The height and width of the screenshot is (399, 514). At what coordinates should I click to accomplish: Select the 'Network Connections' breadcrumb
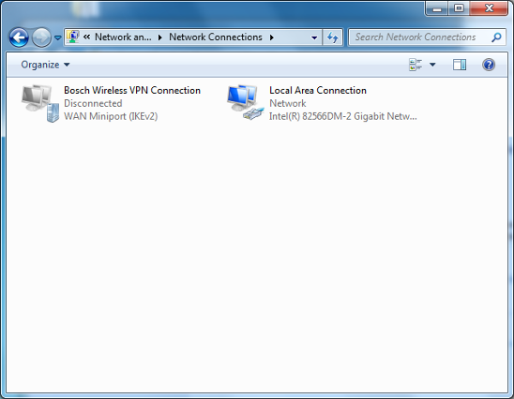(x=216, y=37)
